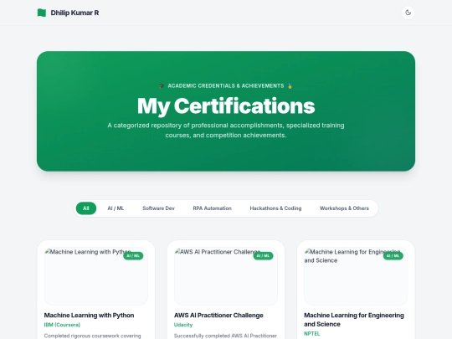Click the My Certifications heading

point(226,106)
